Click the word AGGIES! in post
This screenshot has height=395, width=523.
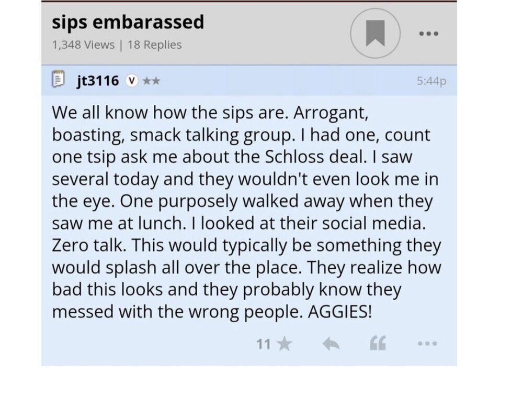pyautogui.click(x=342, y=313)
